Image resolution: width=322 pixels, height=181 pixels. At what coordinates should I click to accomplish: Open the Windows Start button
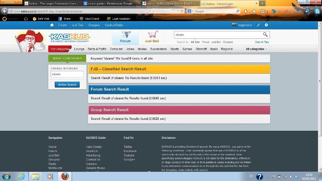(x=6, y=177)
